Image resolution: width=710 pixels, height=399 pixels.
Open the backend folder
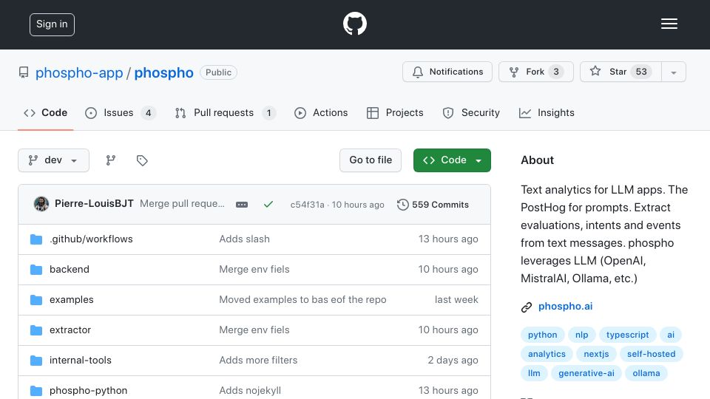click(x=70, y=269)
